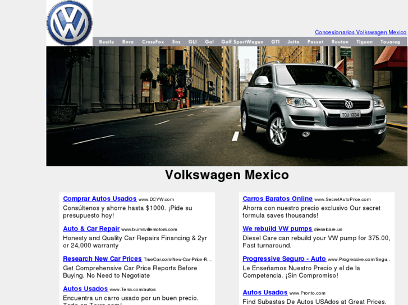Image resolution: width=408 pixels, height=305 pixels.
Task: Go to the Passat model page
Action: tap(315, 42)
